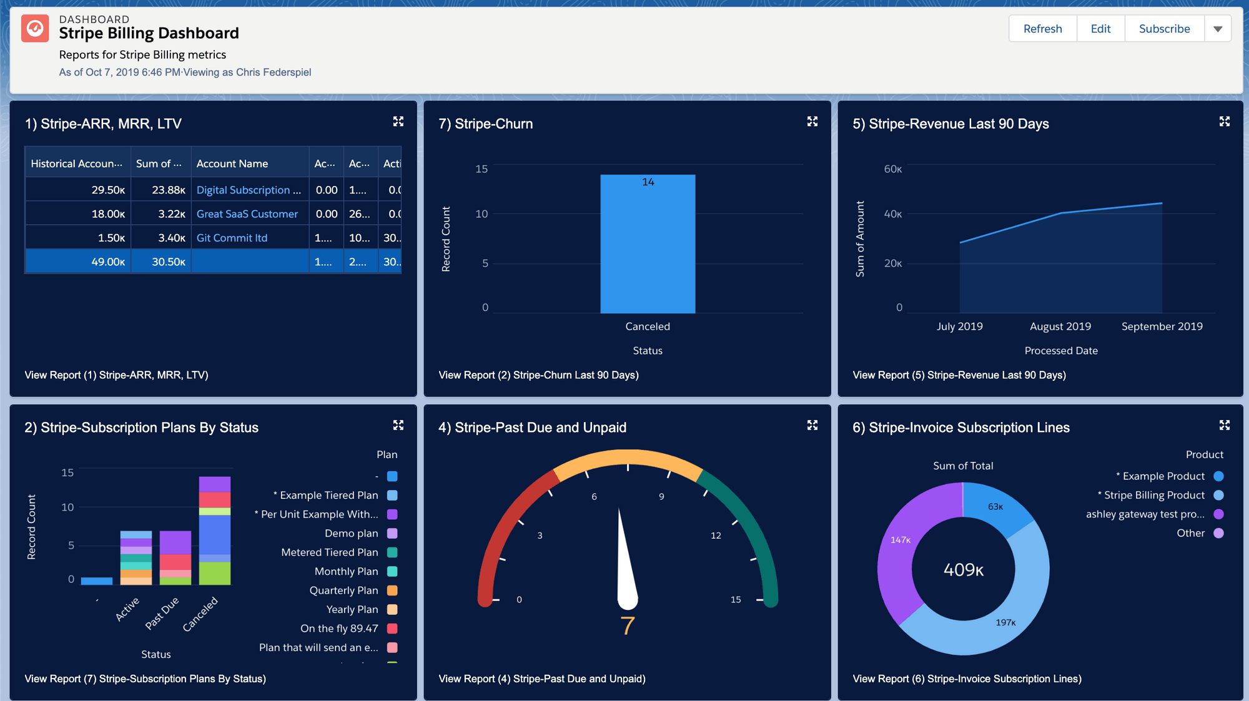Screen dimensions: 1249x701
Task: Open the dropdown arrow next to Subscribe
Action: coord(1218,29)
